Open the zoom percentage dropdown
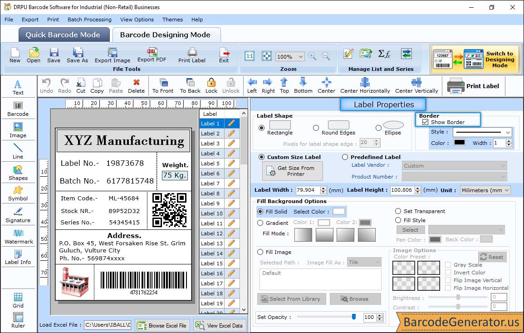This screenshot has height=333, width=524. pyautogui.click(x=300, y=56)
